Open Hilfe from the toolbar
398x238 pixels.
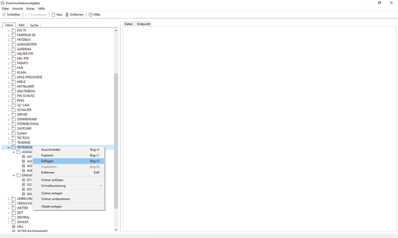click(x=94, y=15)
